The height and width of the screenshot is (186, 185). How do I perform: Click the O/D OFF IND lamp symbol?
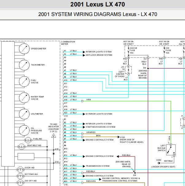(x=20, y=183)
